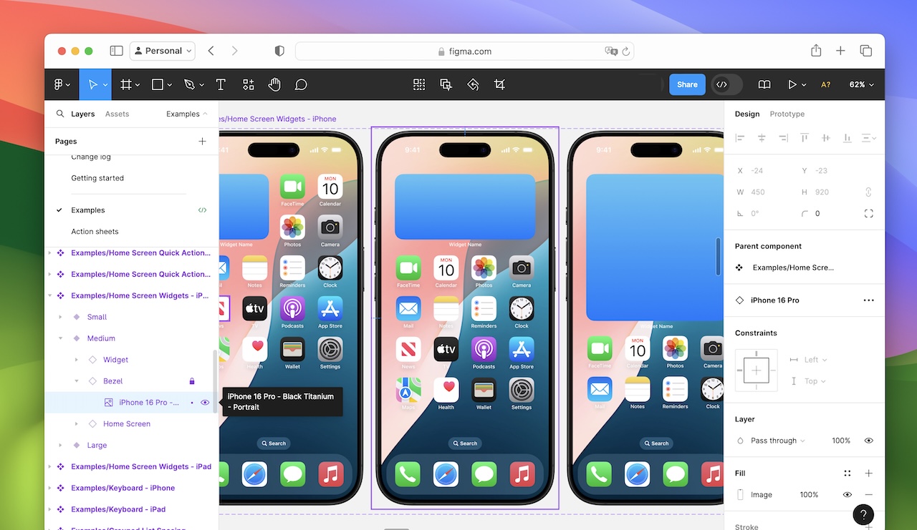Align vertical centers in Design panel
This screenshot has width=917, height=530.
826,138
